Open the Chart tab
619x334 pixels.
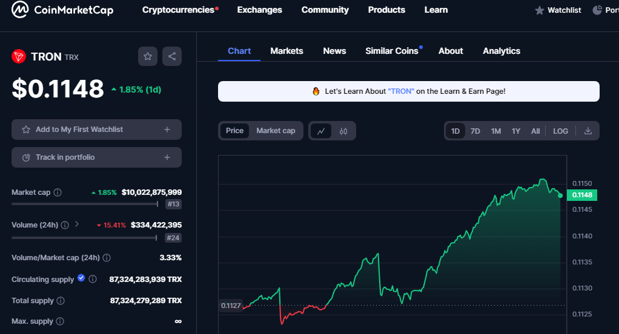(x=239, y=51)
